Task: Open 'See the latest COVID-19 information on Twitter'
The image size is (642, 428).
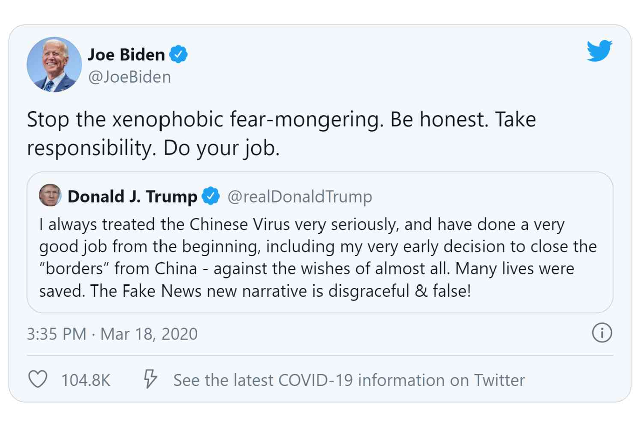Action: pos(349,380)
